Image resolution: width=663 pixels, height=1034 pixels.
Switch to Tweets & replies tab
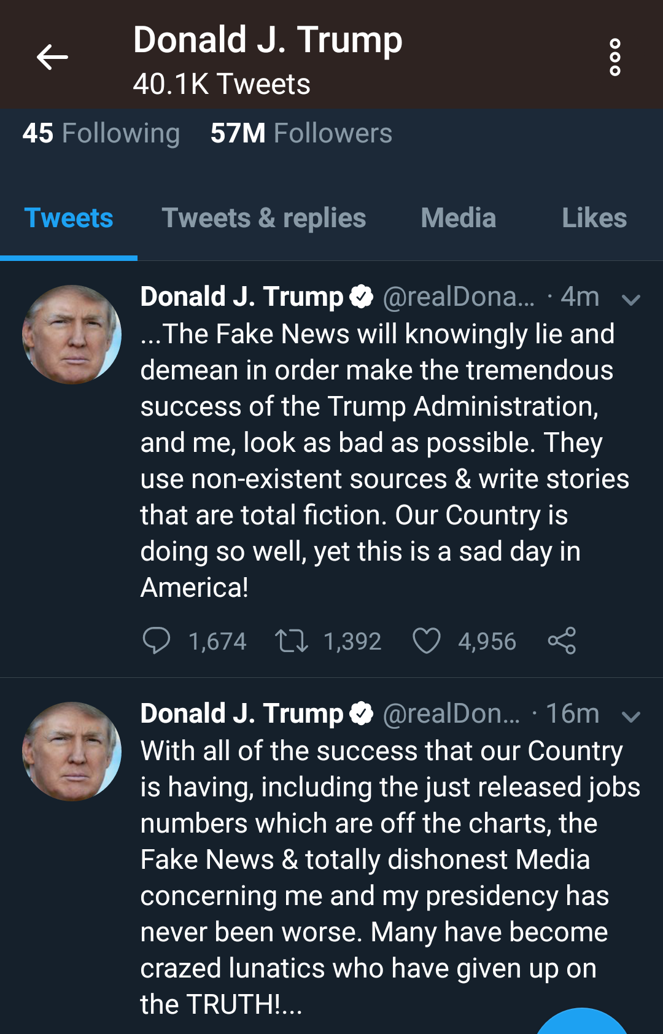tap(263, 218)
